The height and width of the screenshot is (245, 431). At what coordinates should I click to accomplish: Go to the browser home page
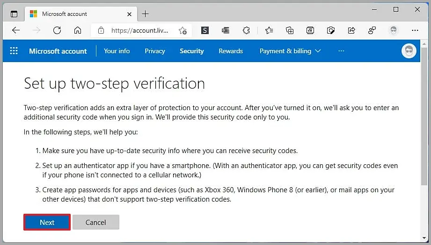78,30
